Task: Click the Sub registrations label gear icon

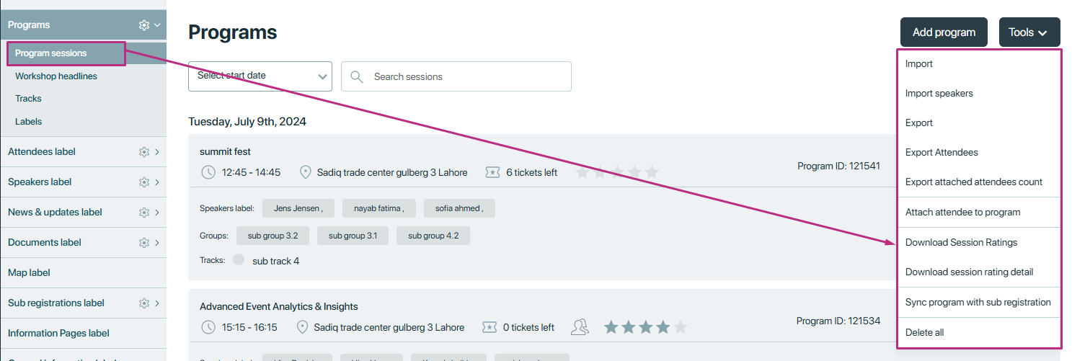Action: click(144, 303)
